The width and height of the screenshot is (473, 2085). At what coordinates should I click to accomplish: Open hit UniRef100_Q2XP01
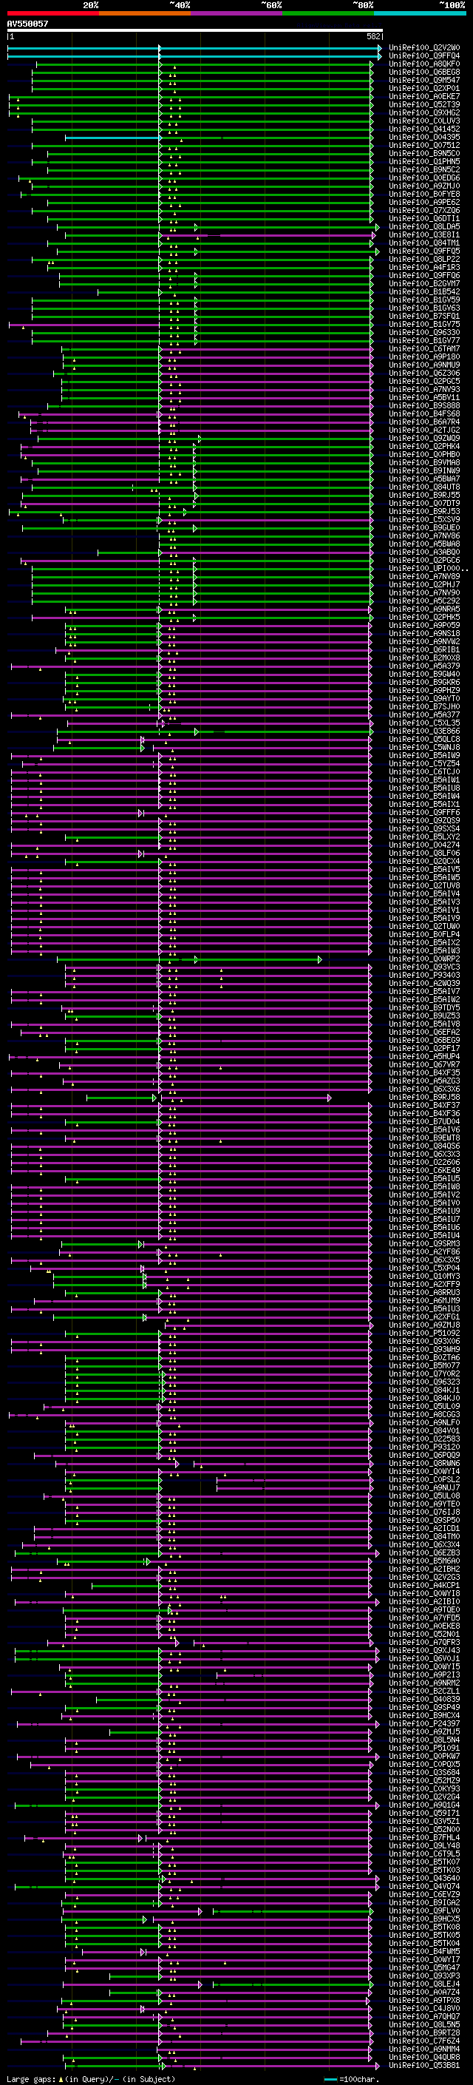pos(424,88)
